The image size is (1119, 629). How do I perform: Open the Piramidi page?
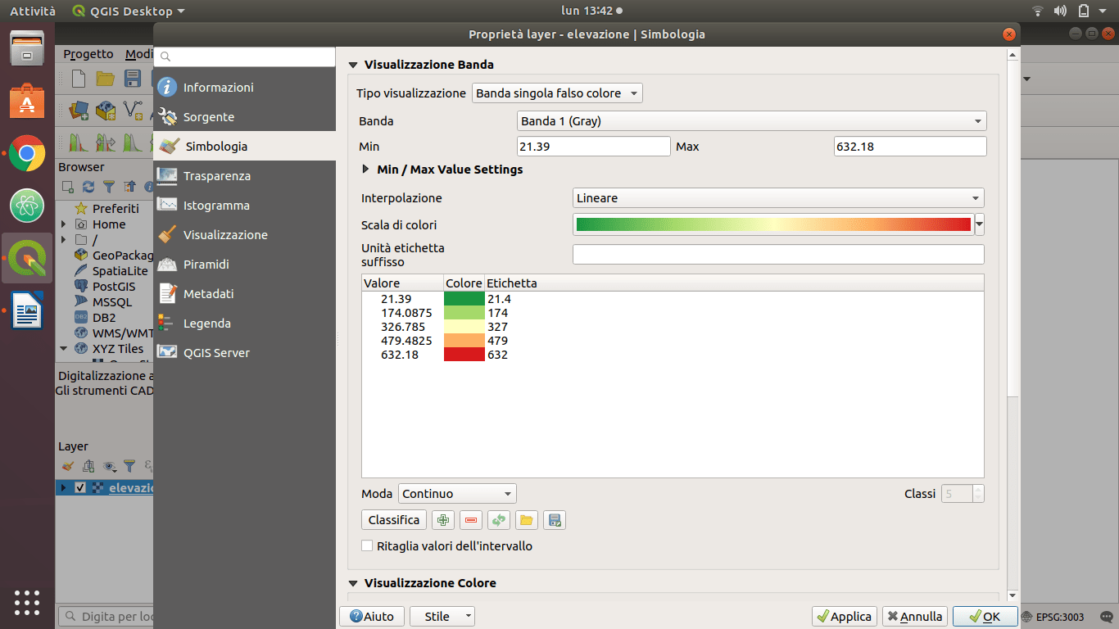[244, 265]
